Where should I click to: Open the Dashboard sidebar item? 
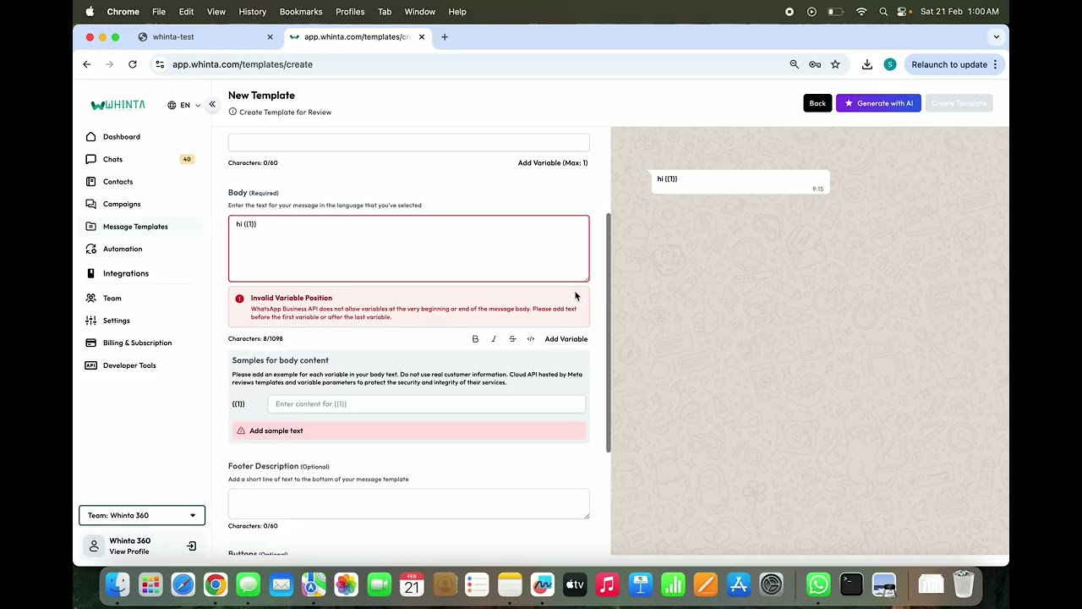tap(122, 136)
